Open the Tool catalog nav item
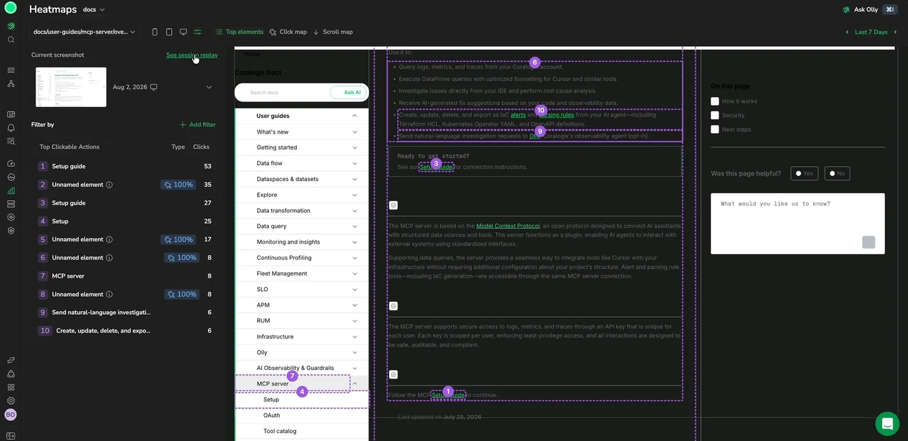 [280, 431]
